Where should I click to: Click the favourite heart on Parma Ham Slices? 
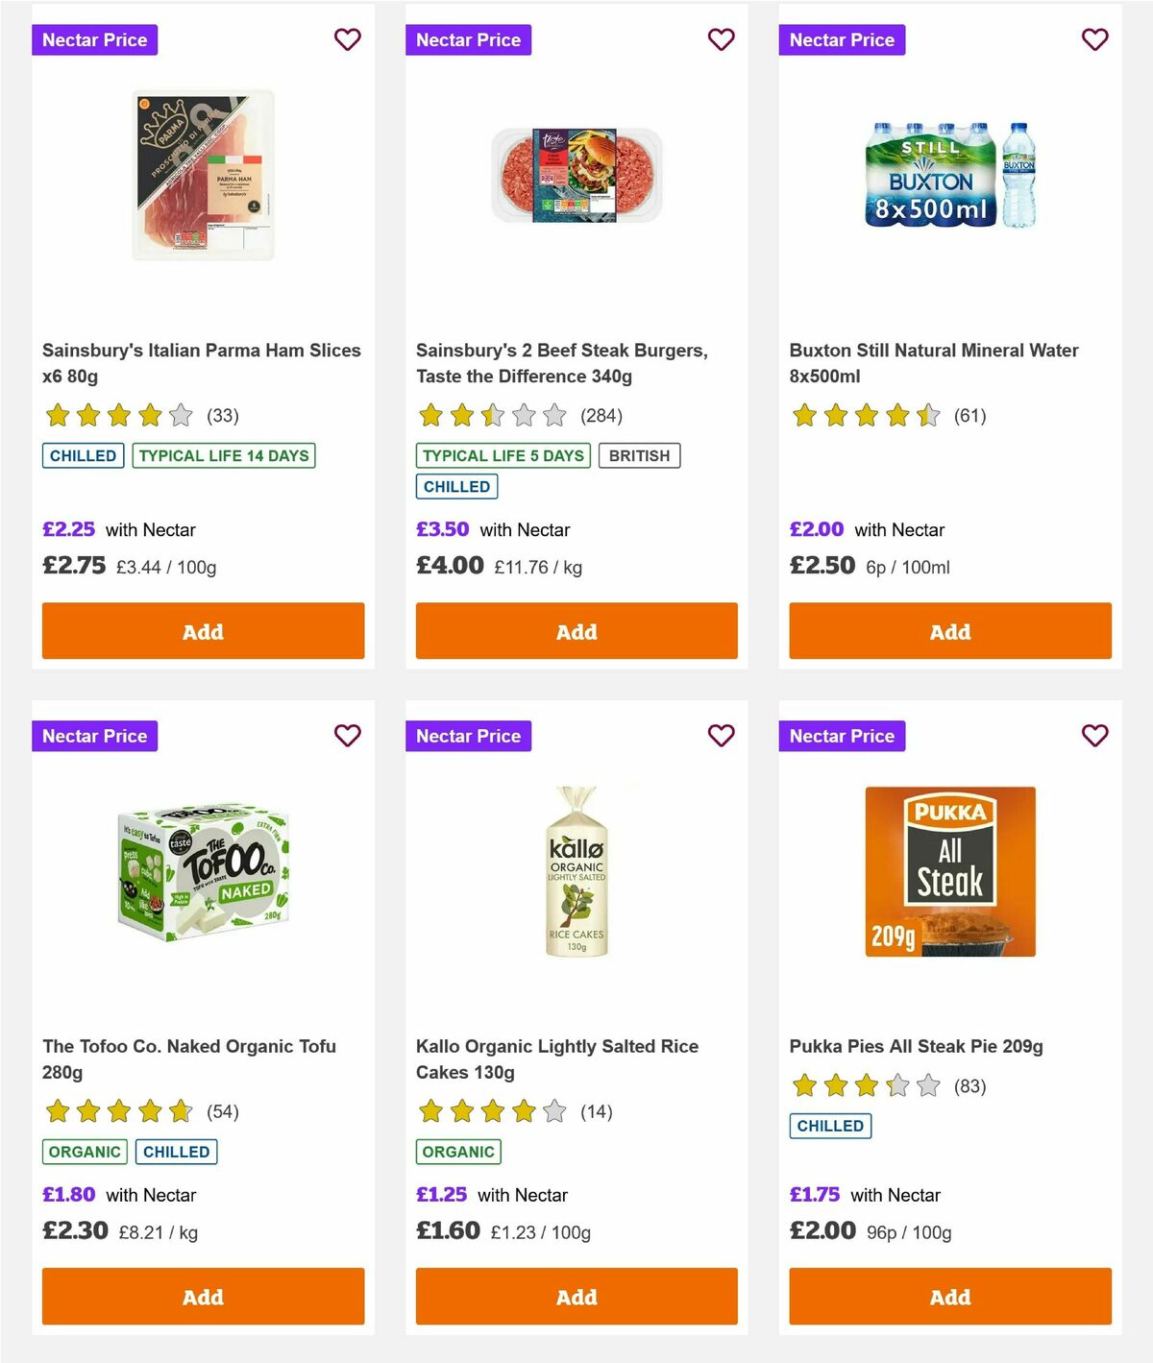coord(347,39)
